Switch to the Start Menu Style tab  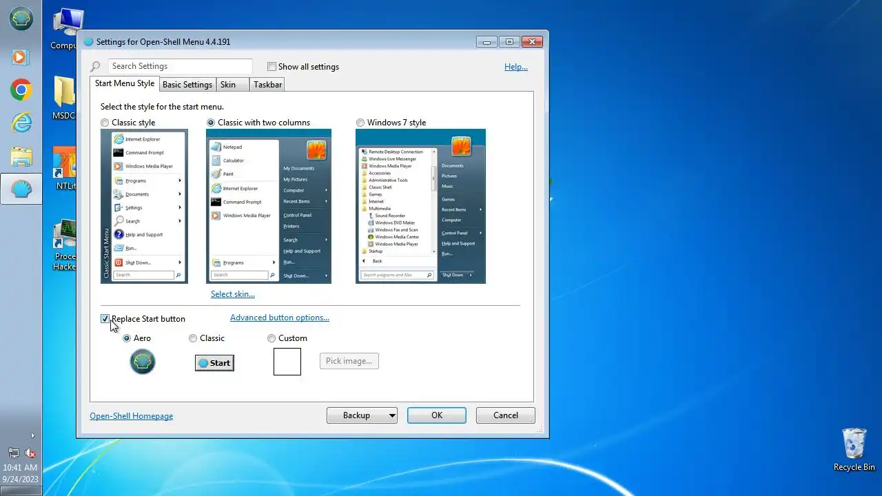point(125,83)
